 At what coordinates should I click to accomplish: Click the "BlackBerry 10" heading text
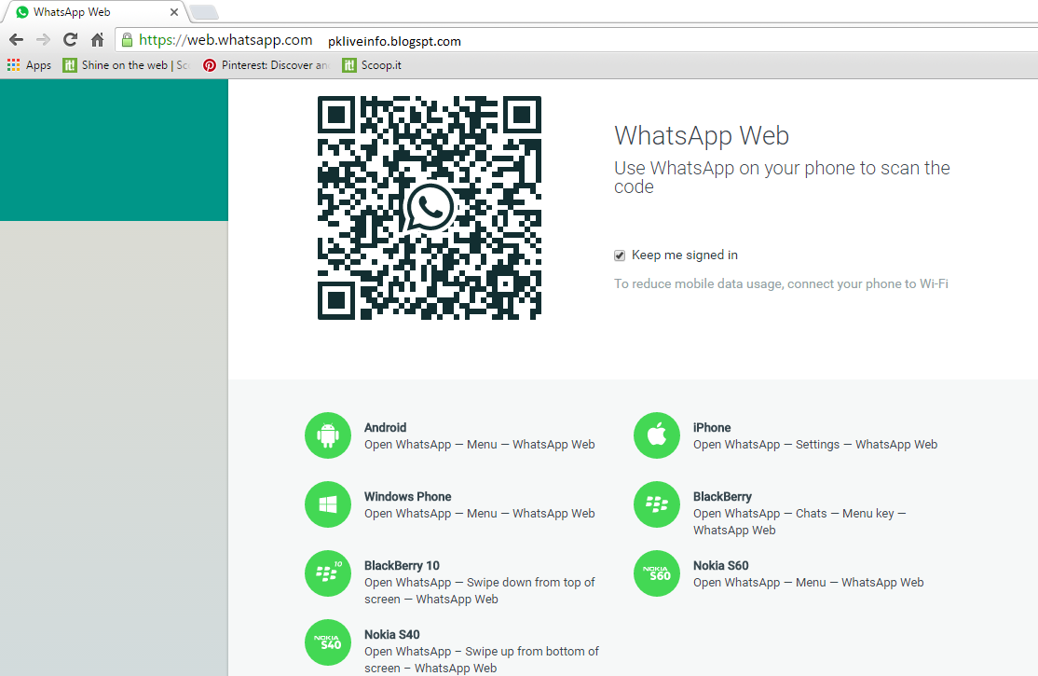tap(402, 565)
